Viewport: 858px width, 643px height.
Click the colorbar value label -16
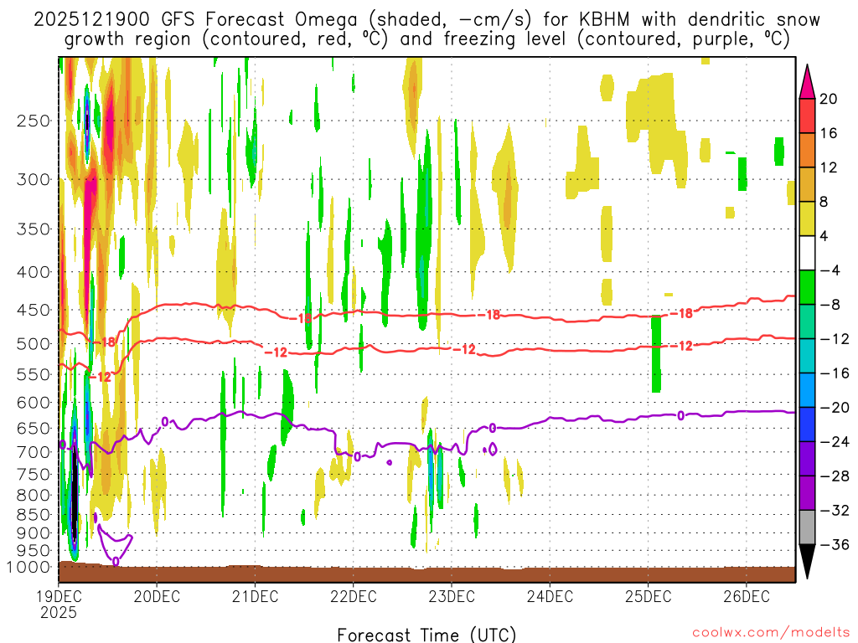pos(835,373)
